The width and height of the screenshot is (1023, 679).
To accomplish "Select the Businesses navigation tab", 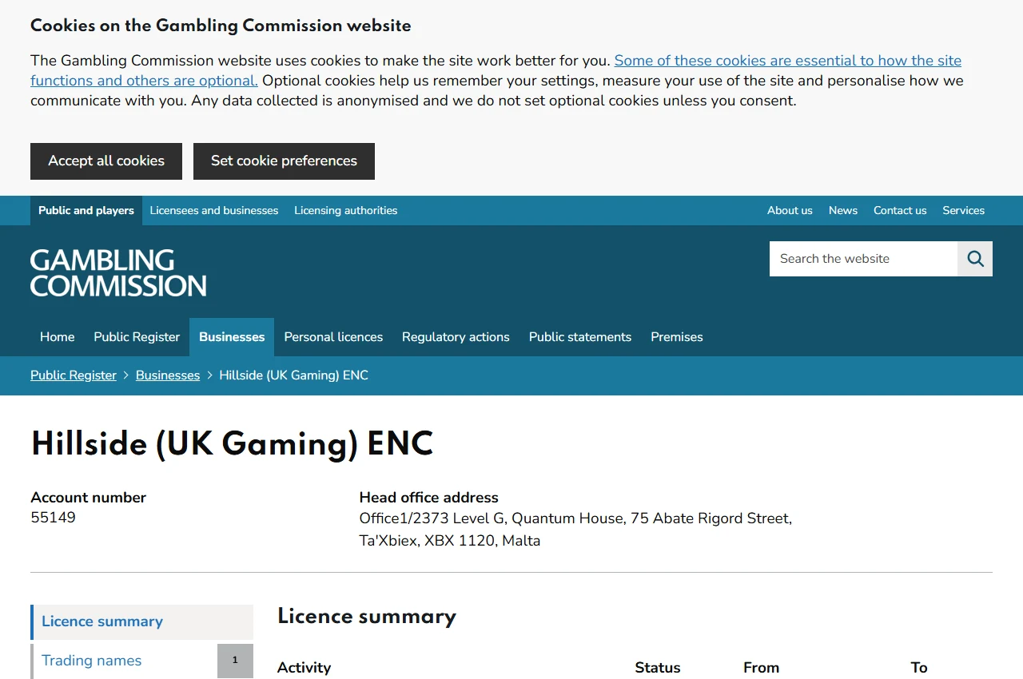I will (232, 337).
